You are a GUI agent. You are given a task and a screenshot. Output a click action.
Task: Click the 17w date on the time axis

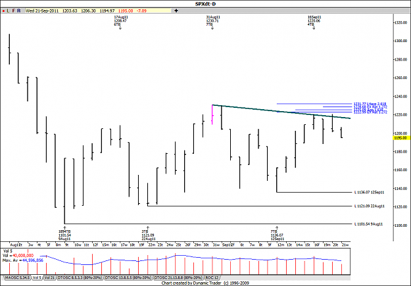tap(124, 245)
